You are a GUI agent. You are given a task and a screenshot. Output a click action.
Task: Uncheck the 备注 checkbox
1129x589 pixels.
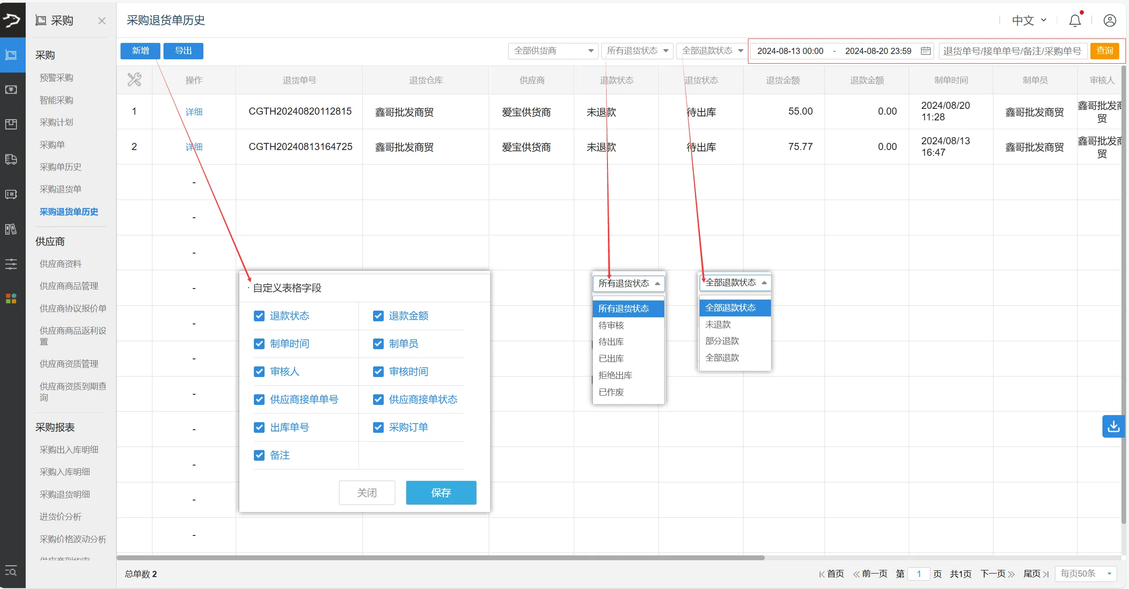[x=259, y=455]
